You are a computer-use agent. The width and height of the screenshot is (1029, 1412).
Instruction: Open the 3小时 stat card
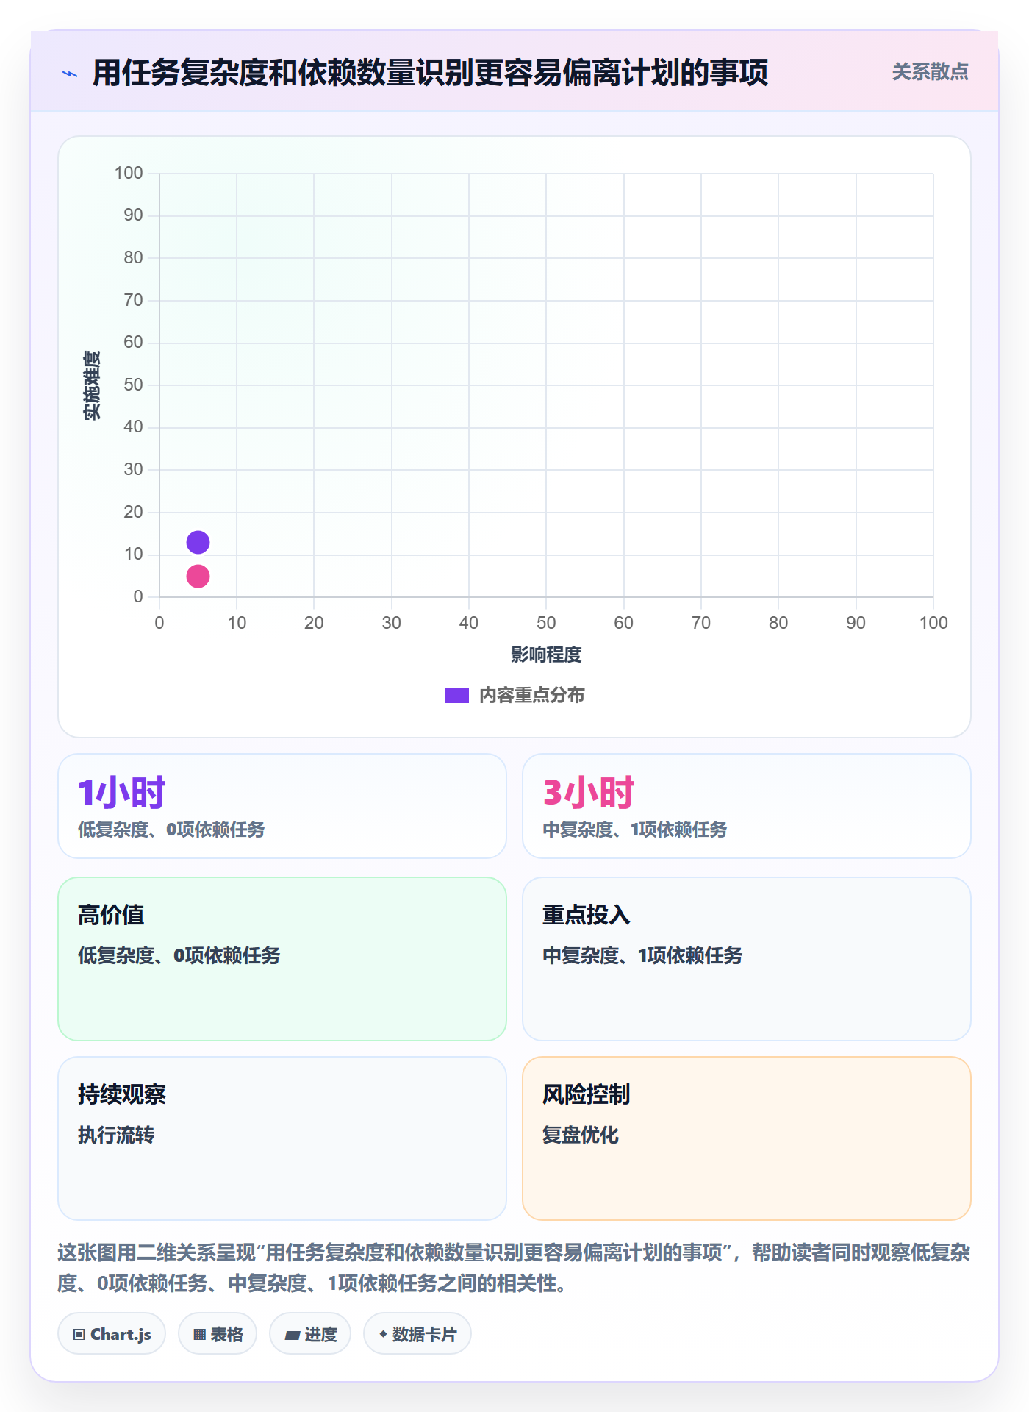pyautogui.click(x=746, y=806)
